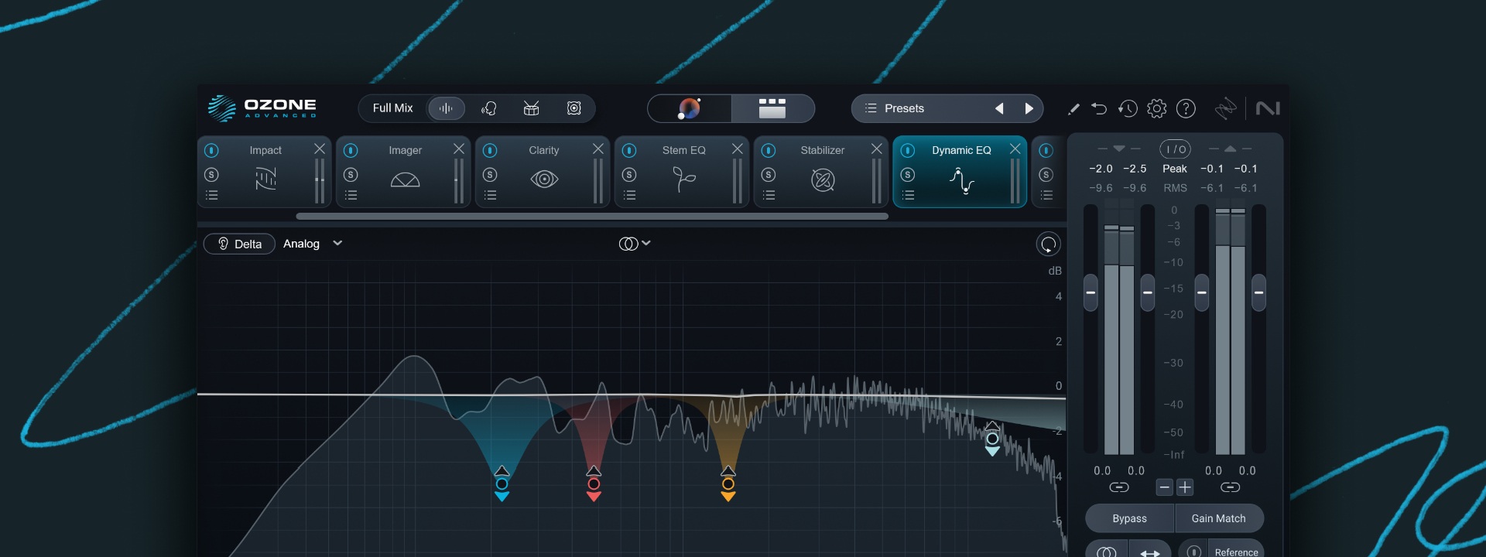Load the previous preset arrow
Image resolution: width=1486 pixels, height=557 pixels.
[x=999, y=108]
